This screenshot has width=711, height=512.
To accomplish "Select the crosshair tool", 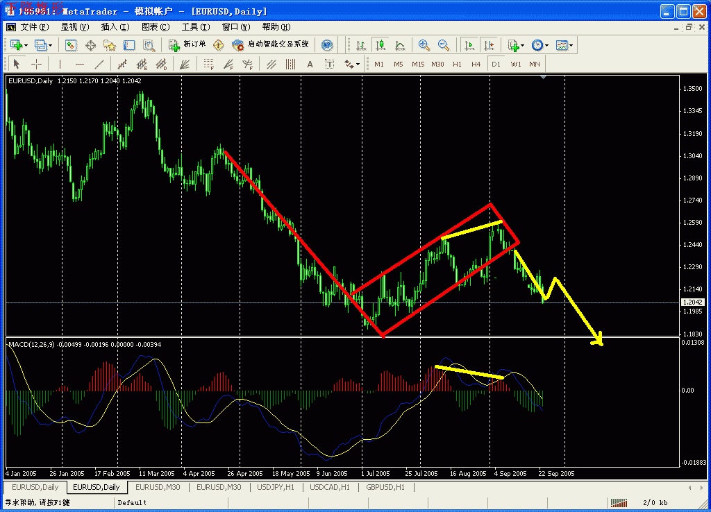I will pos(36,65).
